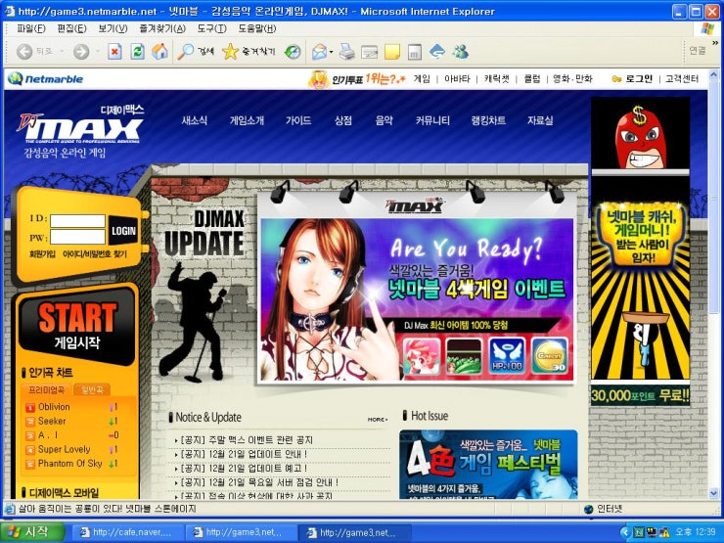
Task: Open the Mail button dropdown arrow
Action: pyautogui.click(x=331, y=52)
